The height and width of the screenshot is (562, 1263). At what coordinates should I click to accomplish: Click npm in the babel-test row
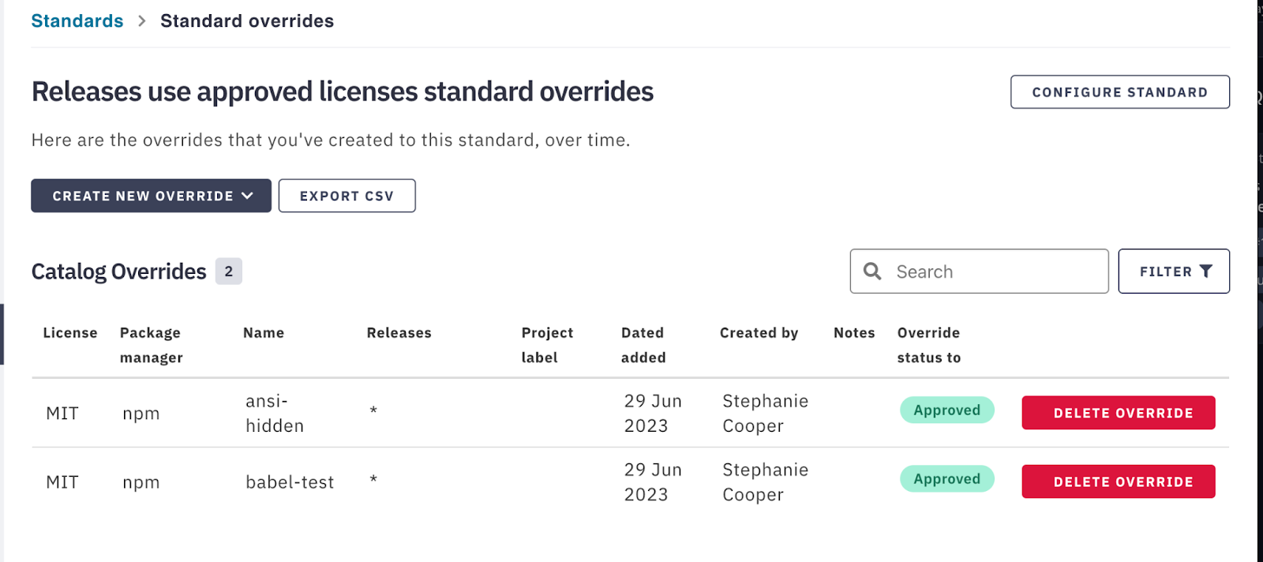[141, 482]
